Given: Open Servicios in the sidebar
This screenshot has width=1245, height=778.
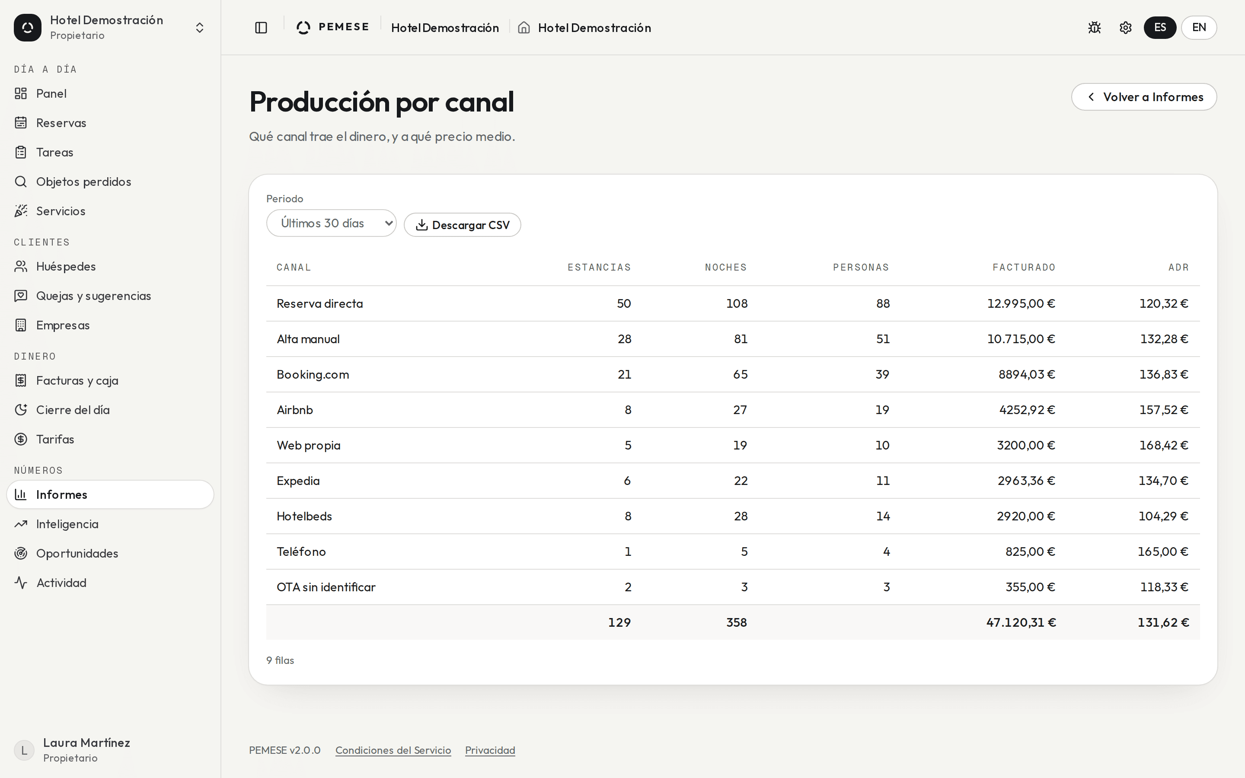Looking at the screenshot, I should click(110, 211).
